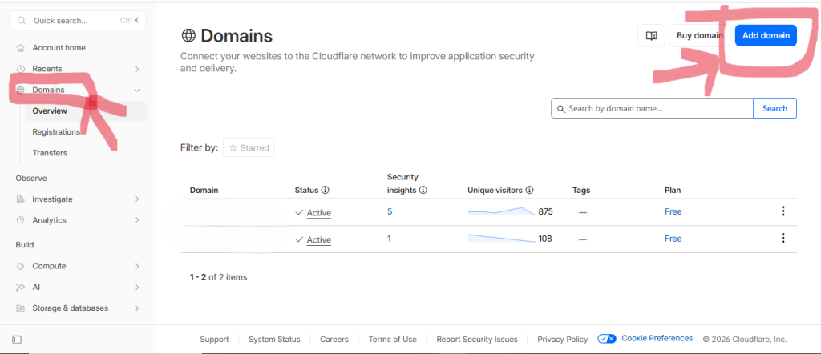Open the documentation book icon button

pyautogui.click(x=651, y=35)
